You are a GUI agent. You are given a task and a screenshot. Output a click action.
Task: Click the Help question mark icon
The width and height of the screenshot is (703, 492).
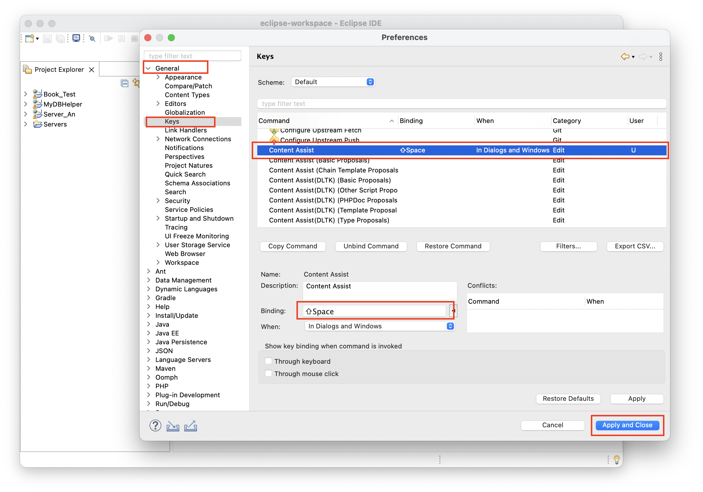[155, 425]
